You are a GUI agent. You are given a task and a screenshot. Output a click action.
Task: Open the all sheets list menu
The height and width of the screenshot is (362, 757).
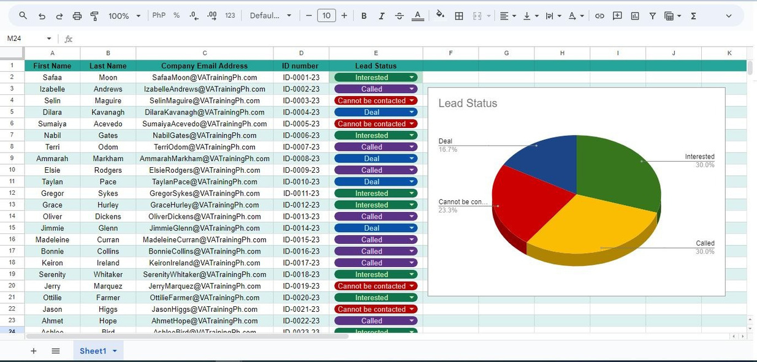(x=56, y=351)
